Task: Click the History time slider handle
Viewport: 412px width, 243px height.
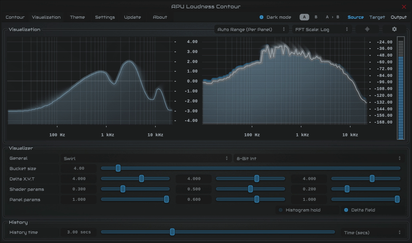Action: click(172, 232)
